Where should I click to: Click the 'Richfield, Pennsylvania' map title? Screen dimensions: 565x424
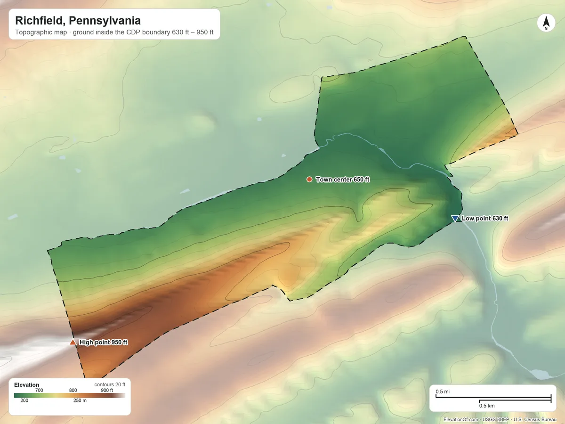pyautogui.click(x=78, y=21)
